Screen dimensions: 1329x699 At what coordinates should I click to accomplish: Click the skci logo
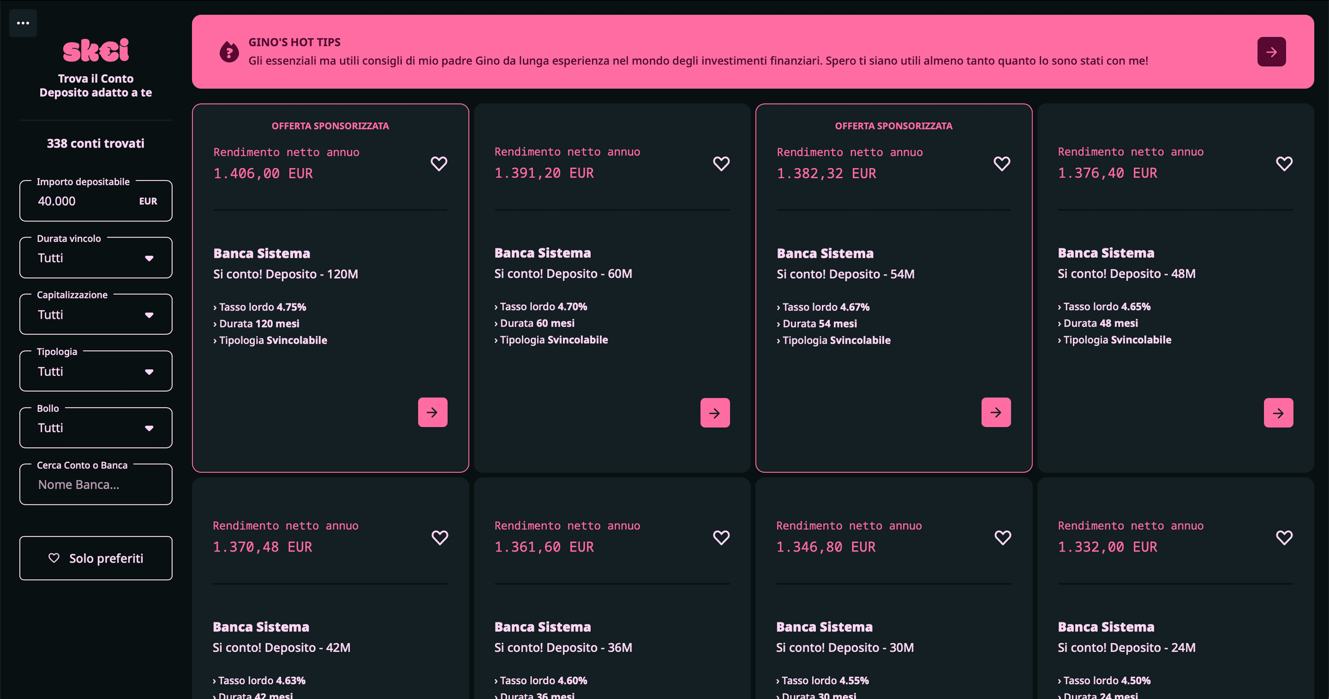tap(96, 50)
